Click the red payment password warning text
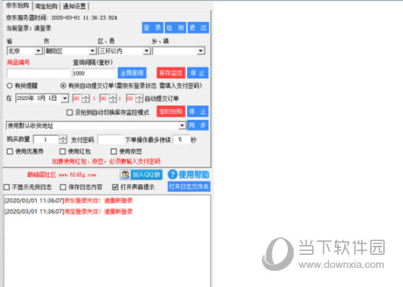 [106, 161]
